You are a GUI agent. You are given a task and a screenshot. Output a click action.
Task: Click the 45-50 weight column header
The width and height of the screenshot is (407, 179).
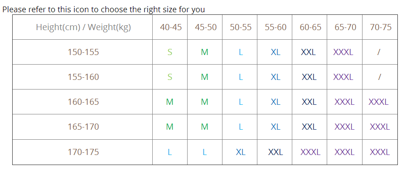coord(205,27)
